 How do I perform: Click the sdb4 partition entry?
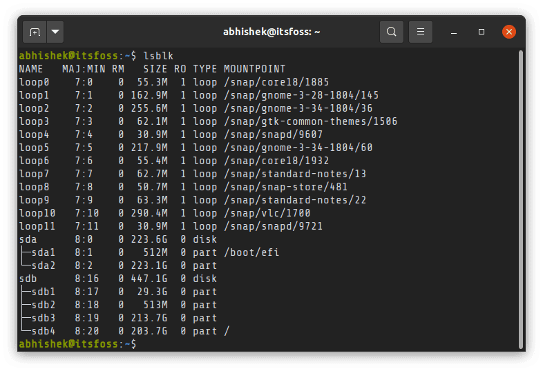tap(43, 331)
